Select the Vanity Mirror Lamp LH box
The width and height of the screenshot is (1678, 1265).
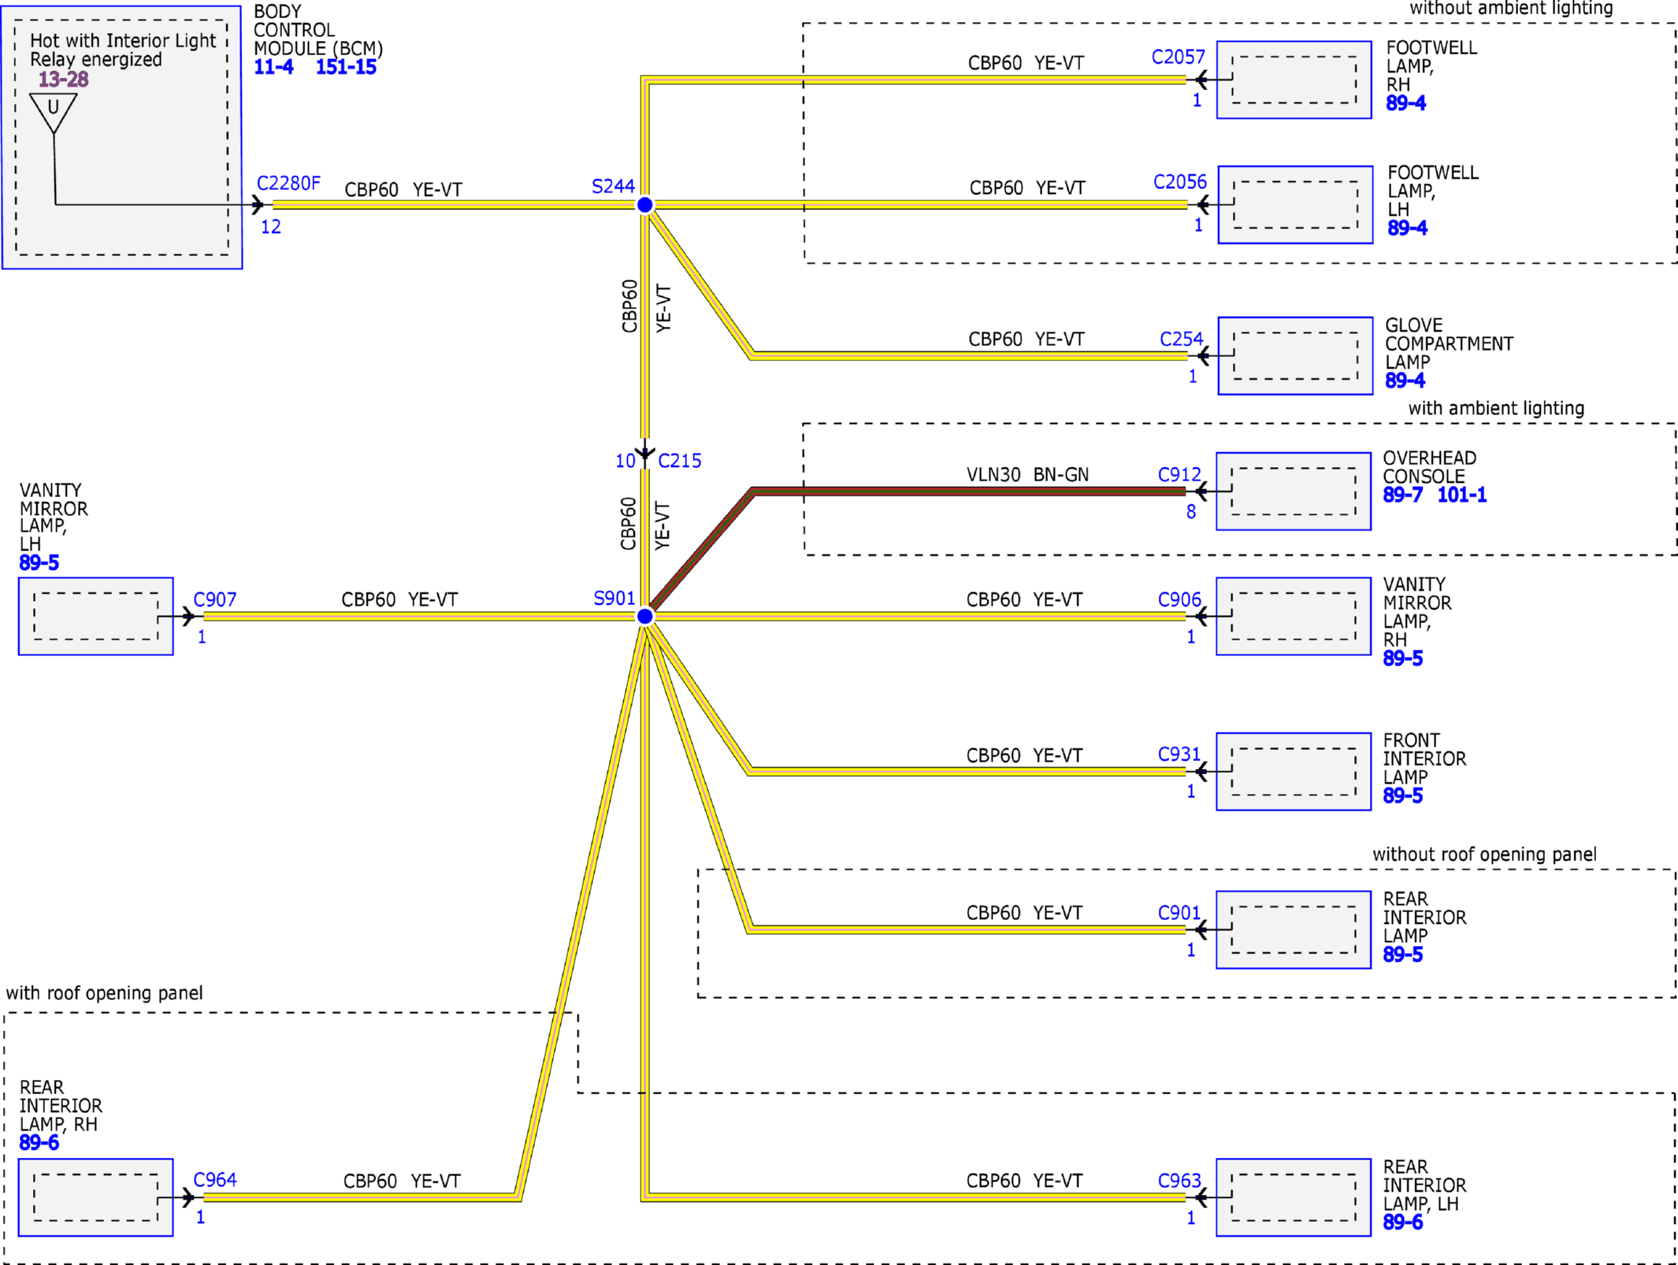click(96, 616)
